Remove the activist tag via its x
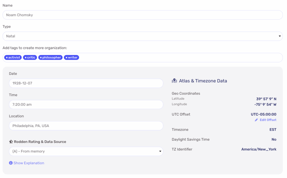287x178 pixels. pos(7,57)
